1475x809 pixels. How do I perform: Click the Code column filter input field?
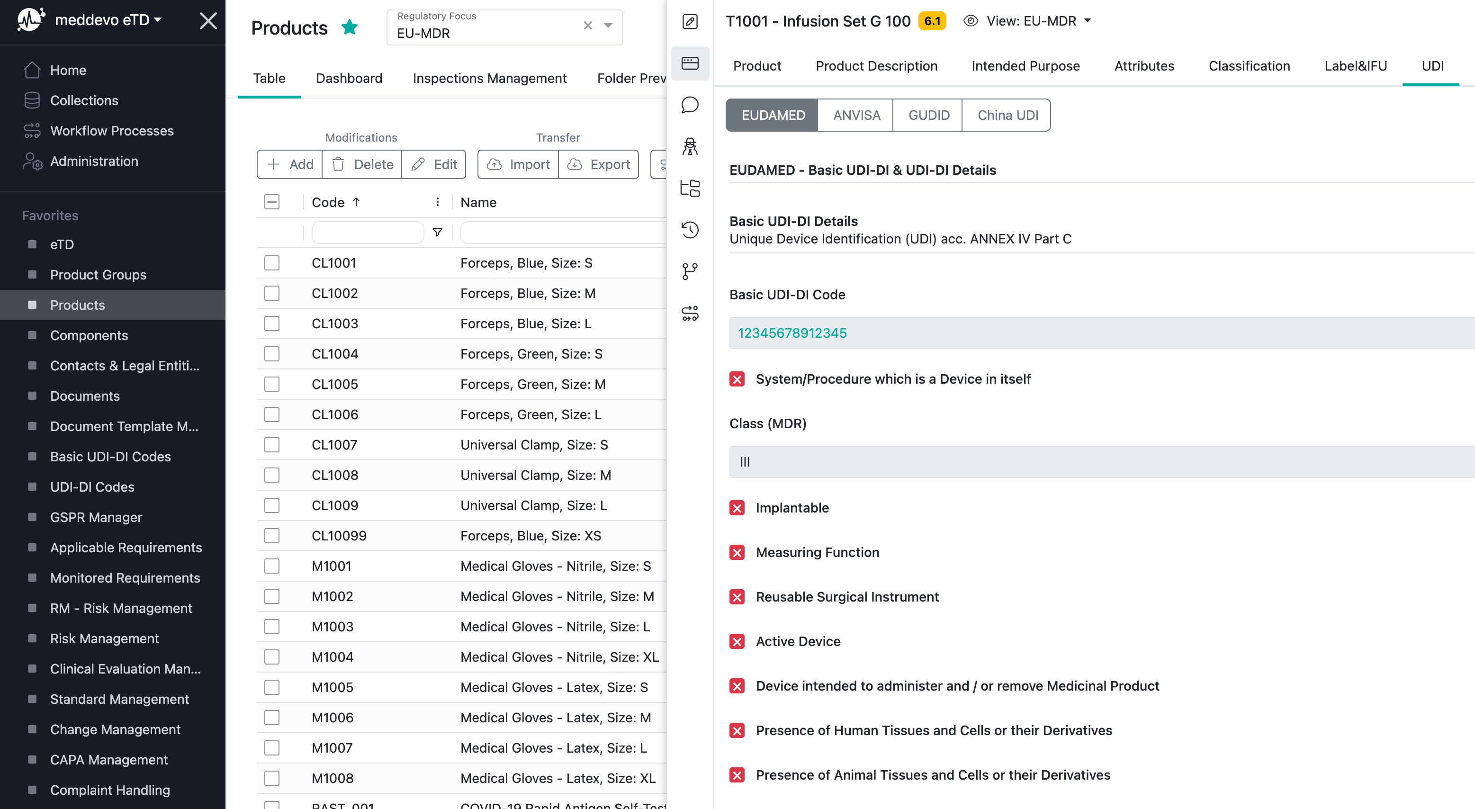[367, 232]
